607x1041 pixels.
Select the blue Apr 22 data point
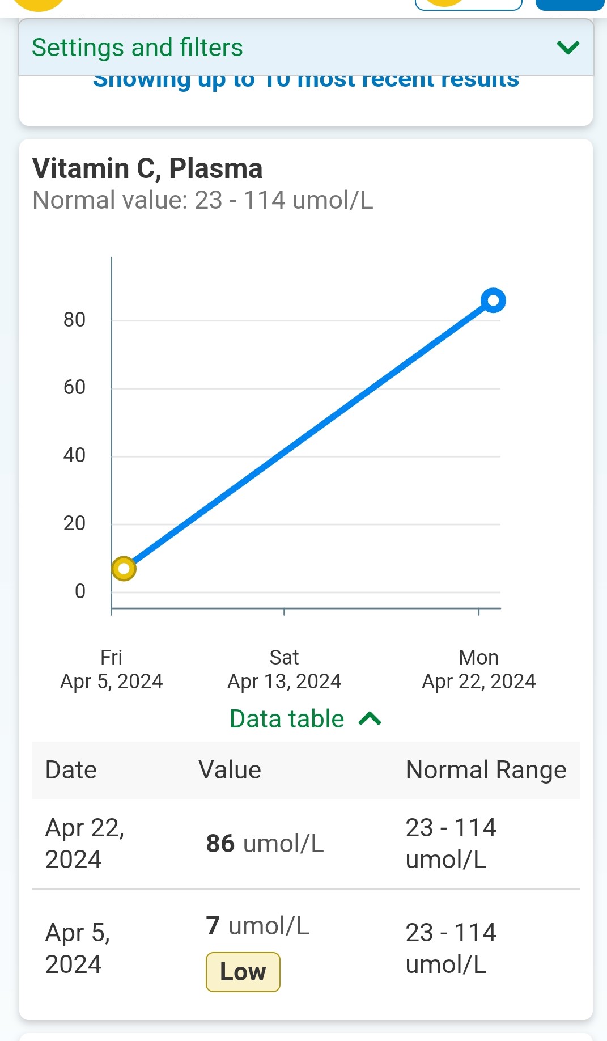(x=493, y=300)
